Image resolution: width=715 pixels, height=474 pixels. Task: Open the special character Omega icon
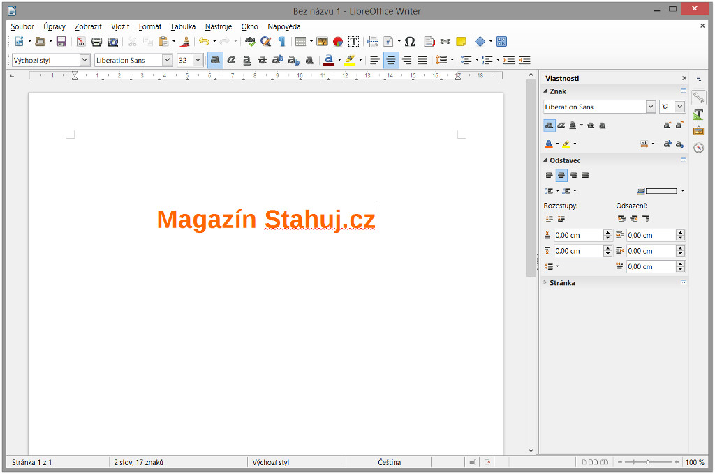pyautogui.click(x=410, y=41)
